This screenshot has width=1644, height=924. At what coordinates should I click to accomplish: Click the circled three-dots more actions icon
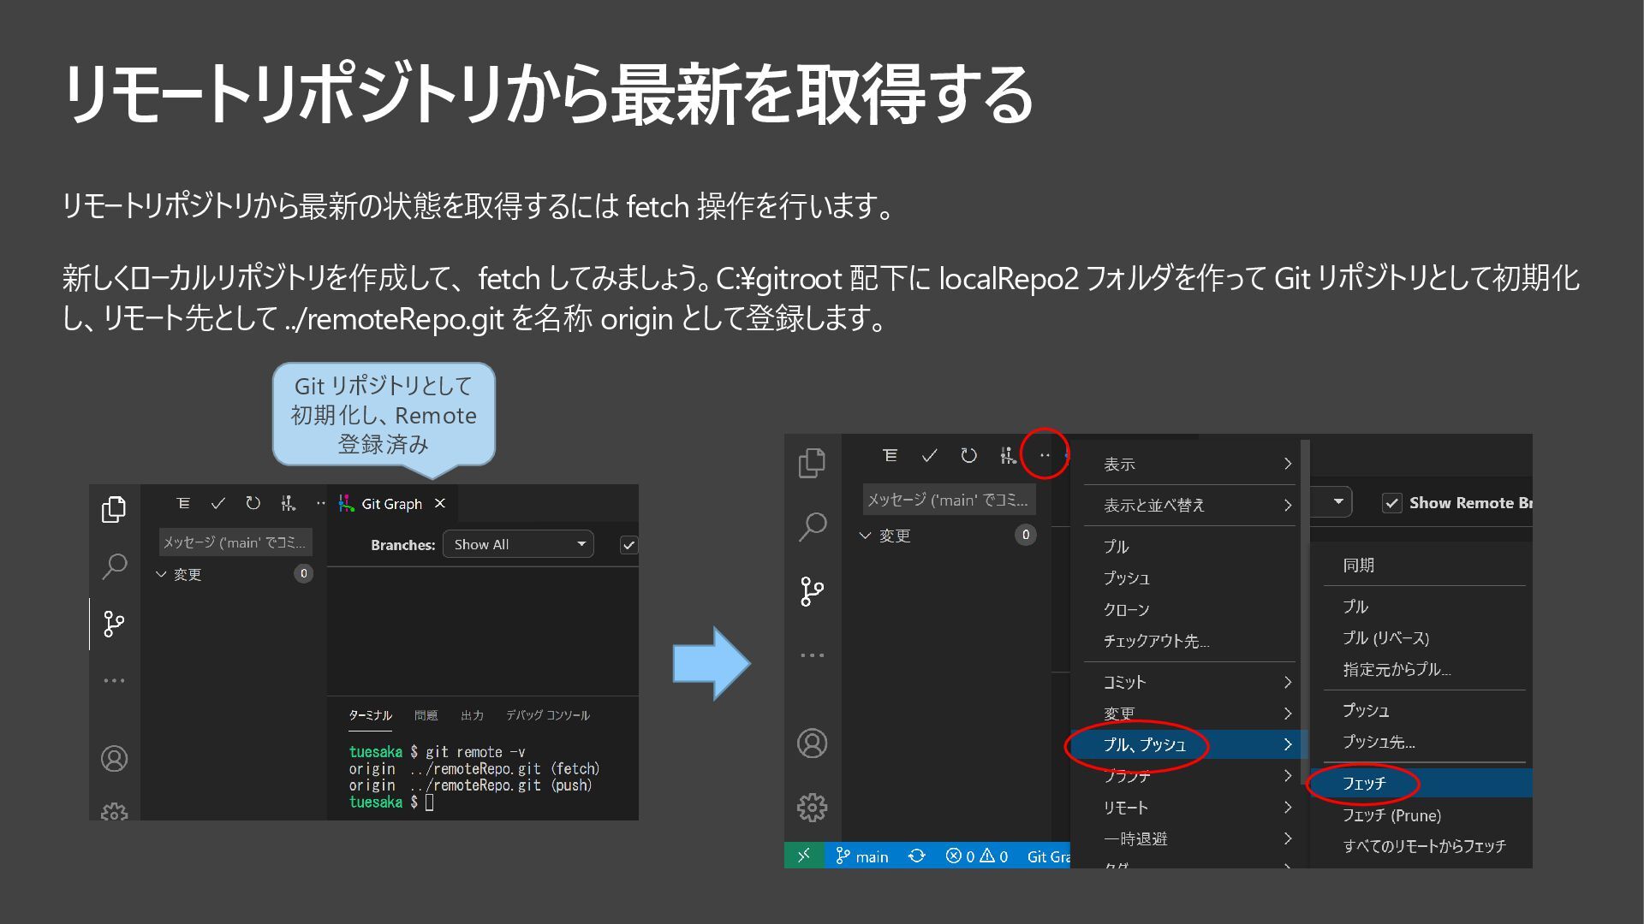pyautogui.click(x=1045, y=455)
